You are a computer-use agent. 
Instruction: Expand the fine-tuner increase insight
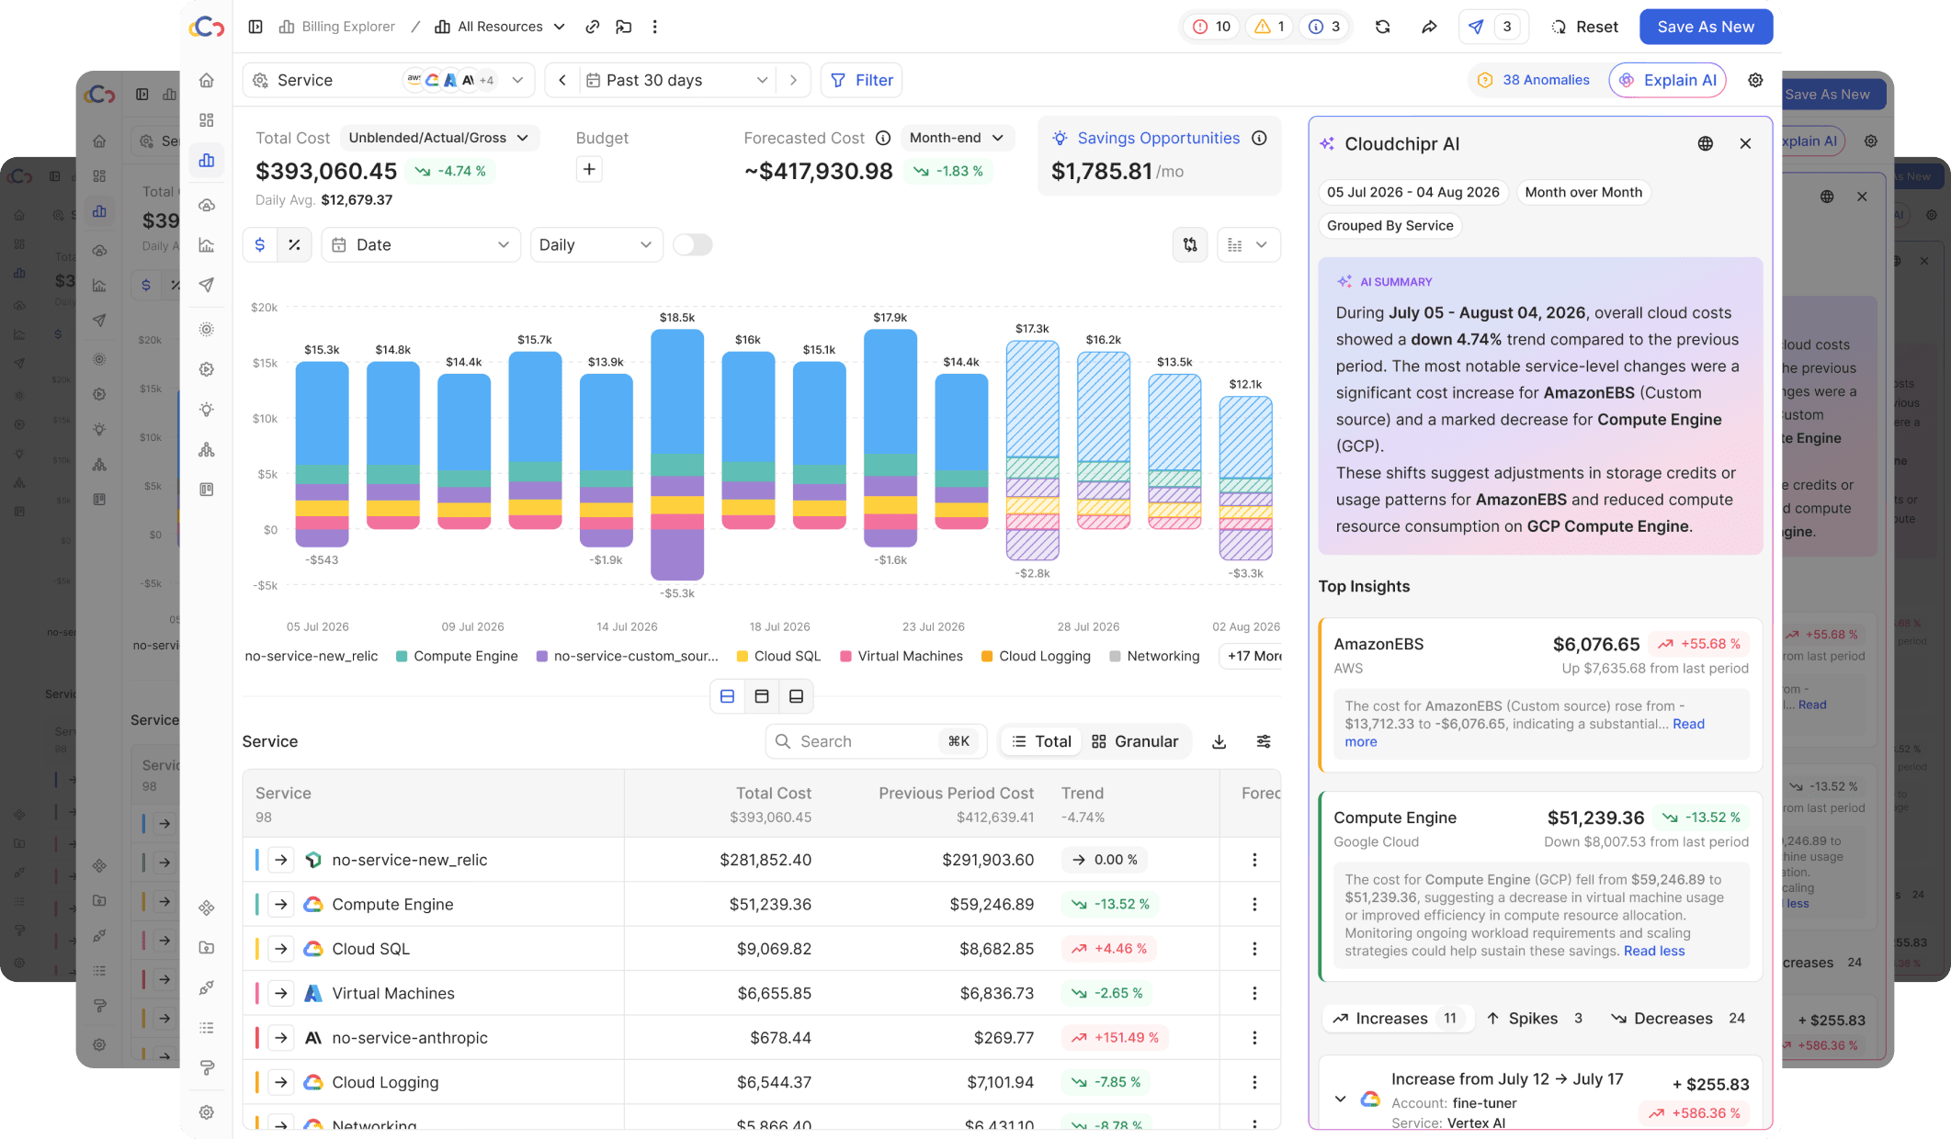click(1341, 1099)
